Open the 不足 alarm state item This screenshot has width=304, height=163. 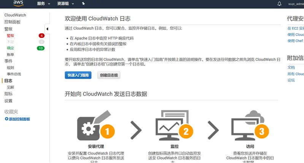tap(11, 42)
